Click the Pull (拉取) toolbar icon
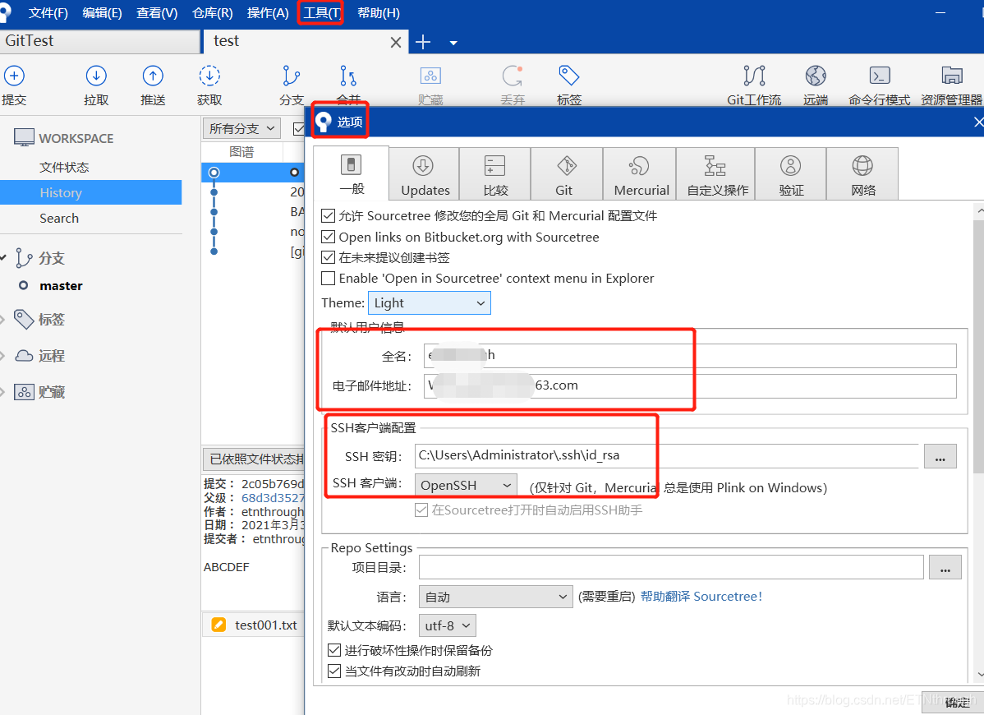 (x=96, y=76)
